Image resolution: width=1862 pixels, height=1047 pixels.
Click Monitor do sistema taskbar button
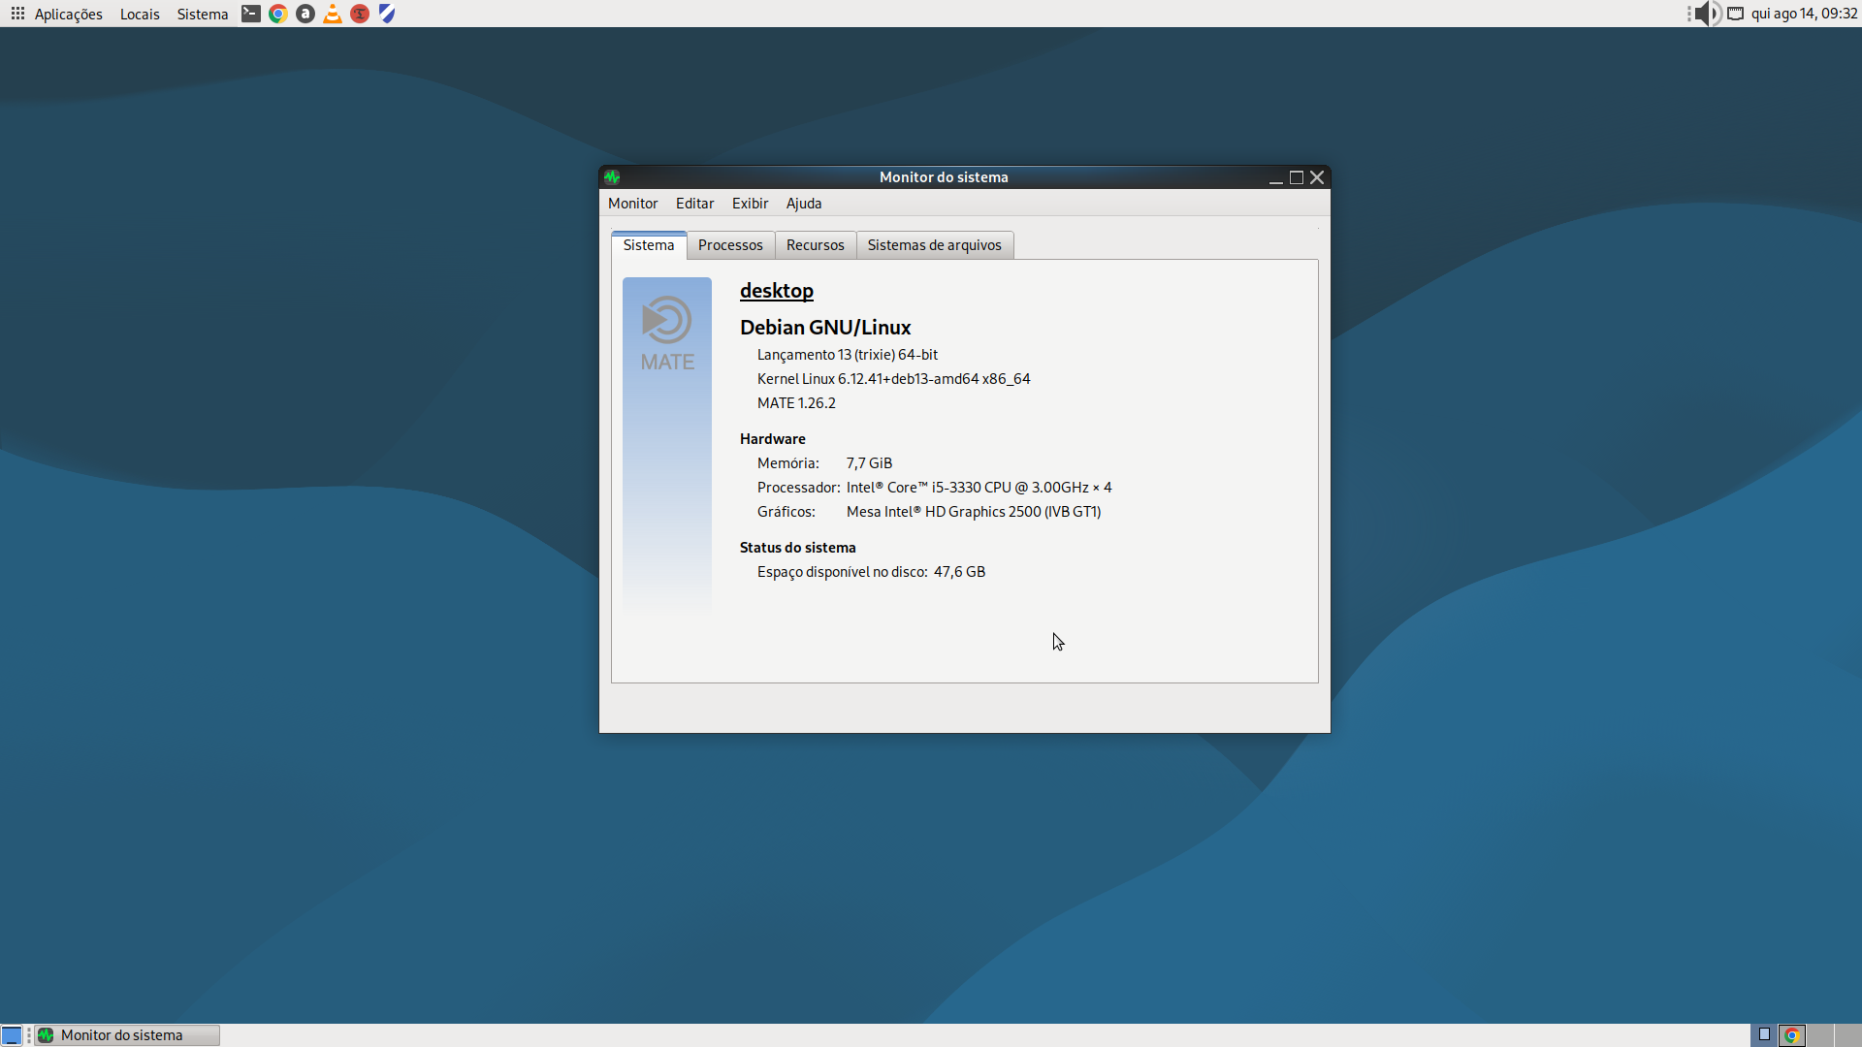click(127, 1035)
